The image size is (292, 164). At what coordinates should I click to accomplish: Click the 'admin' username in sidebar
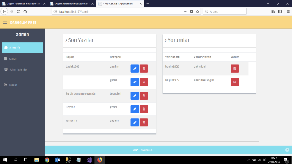pyautogui.click(x=22, y=35)
